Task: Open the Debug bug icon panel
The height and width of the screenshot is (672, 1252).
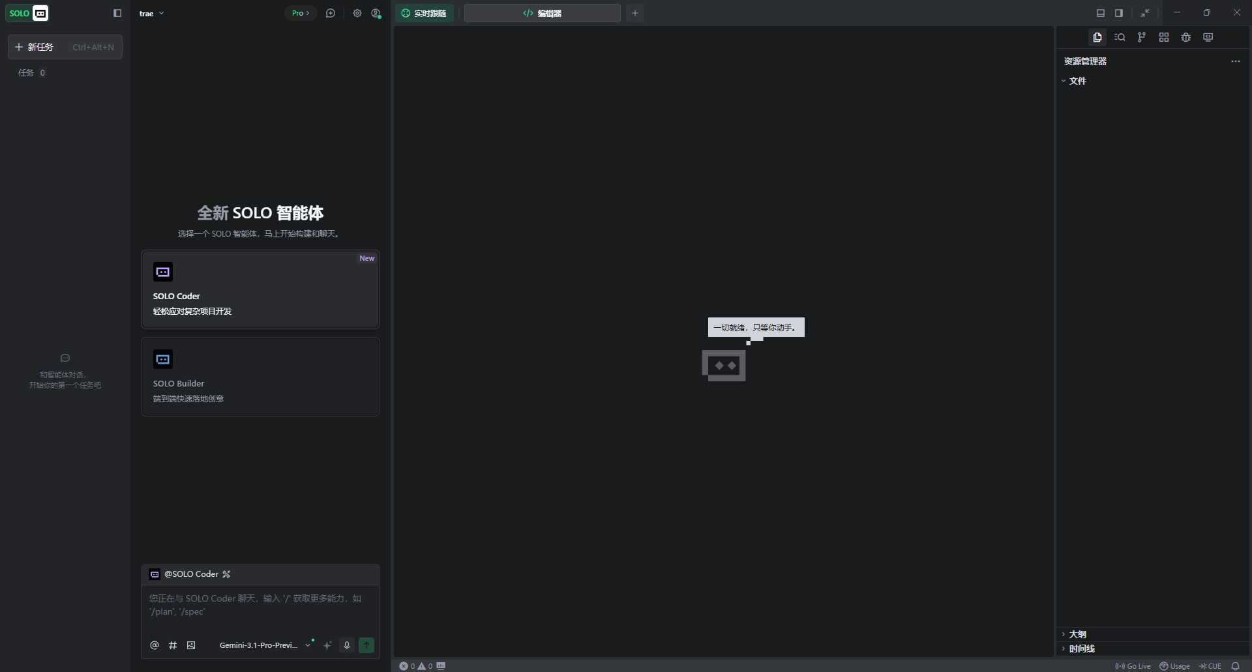Action: (1185, 37)
